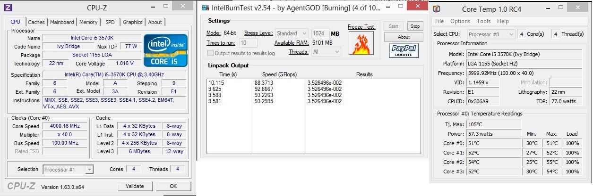Click the CPU-Z Validate button
The height and width of the screenshot is (196, 593).
(x=135, y=186)
